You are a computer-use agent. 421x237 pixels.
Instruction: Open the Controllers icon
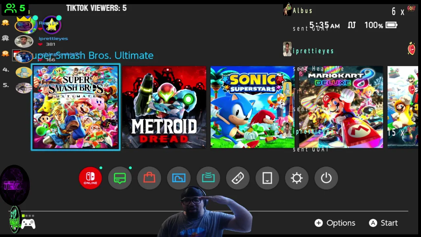pos(238,178)
